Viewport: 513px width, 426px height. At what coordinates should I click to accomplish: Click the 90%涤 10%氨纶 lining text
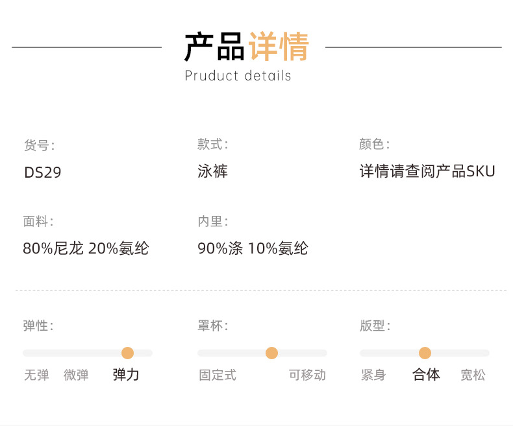(x=253, y=248)
